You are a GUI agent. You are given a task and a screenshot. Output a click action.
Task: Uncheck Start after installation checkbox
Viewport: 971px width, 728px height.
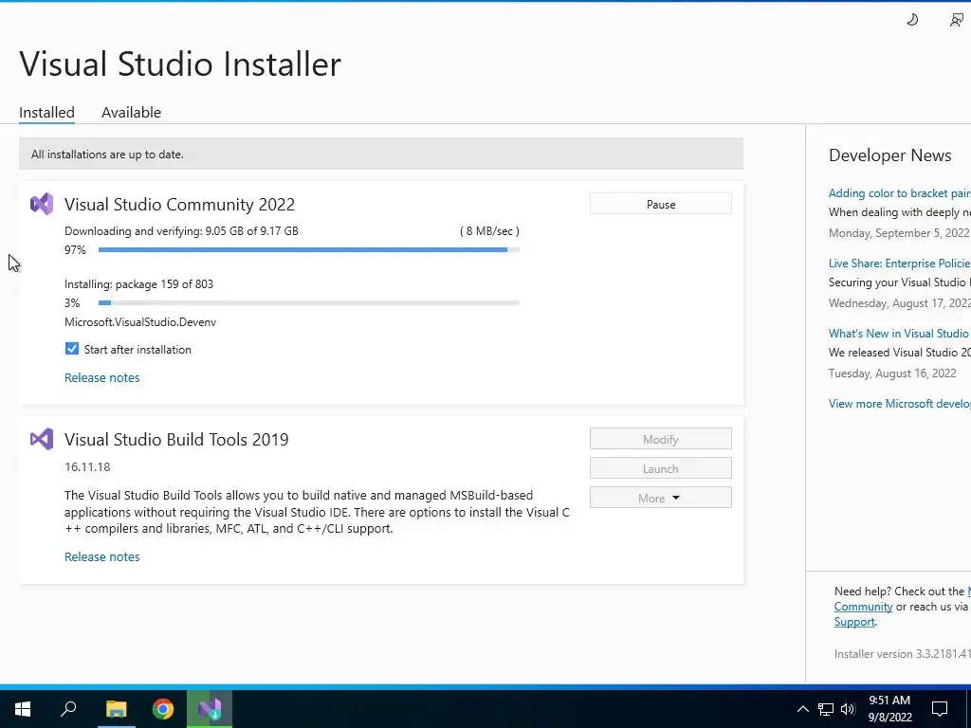(x=72, y=349)
